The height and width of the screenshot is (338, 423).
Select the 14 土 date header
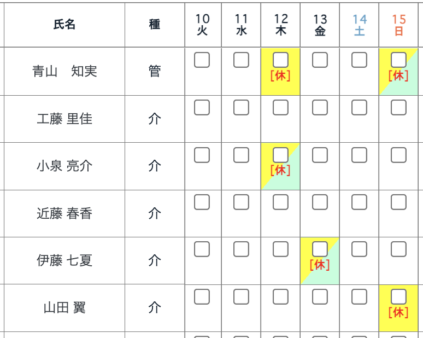pyautogui.click(x=359, y=25)
